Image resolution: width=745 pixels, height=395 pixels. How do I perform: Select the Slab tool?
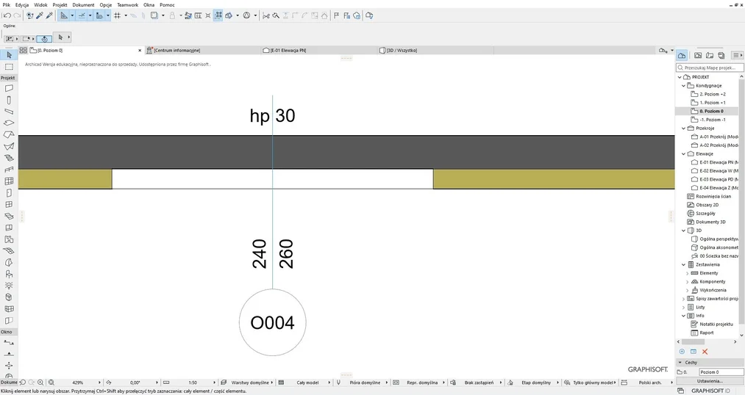[9, 123]
